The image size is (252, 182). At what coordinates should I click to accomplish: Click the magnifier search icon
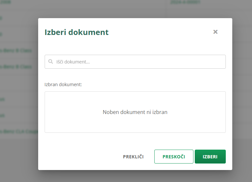pyautogui.click(x=50, y=62)
